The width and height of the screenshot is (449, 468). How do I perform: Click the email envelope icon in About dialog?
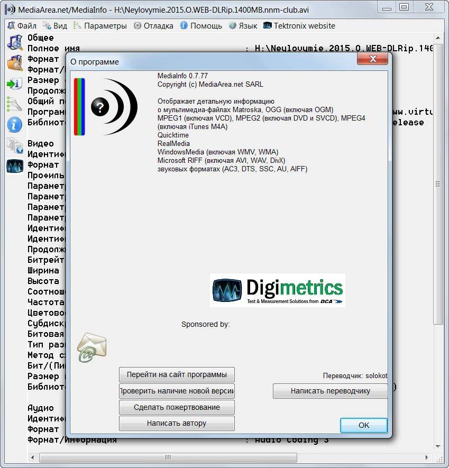pyautogui.click(x=91, y=347)
